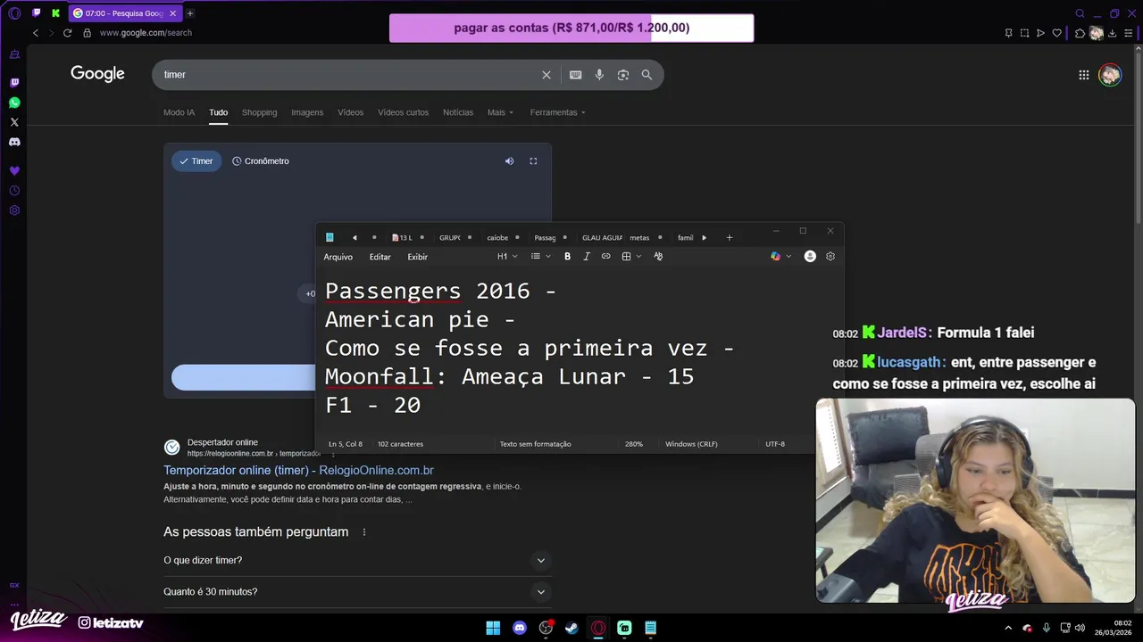Click the pin icon in browser toolbar
Screen dimensions: 1143x642
[1008, 33]
